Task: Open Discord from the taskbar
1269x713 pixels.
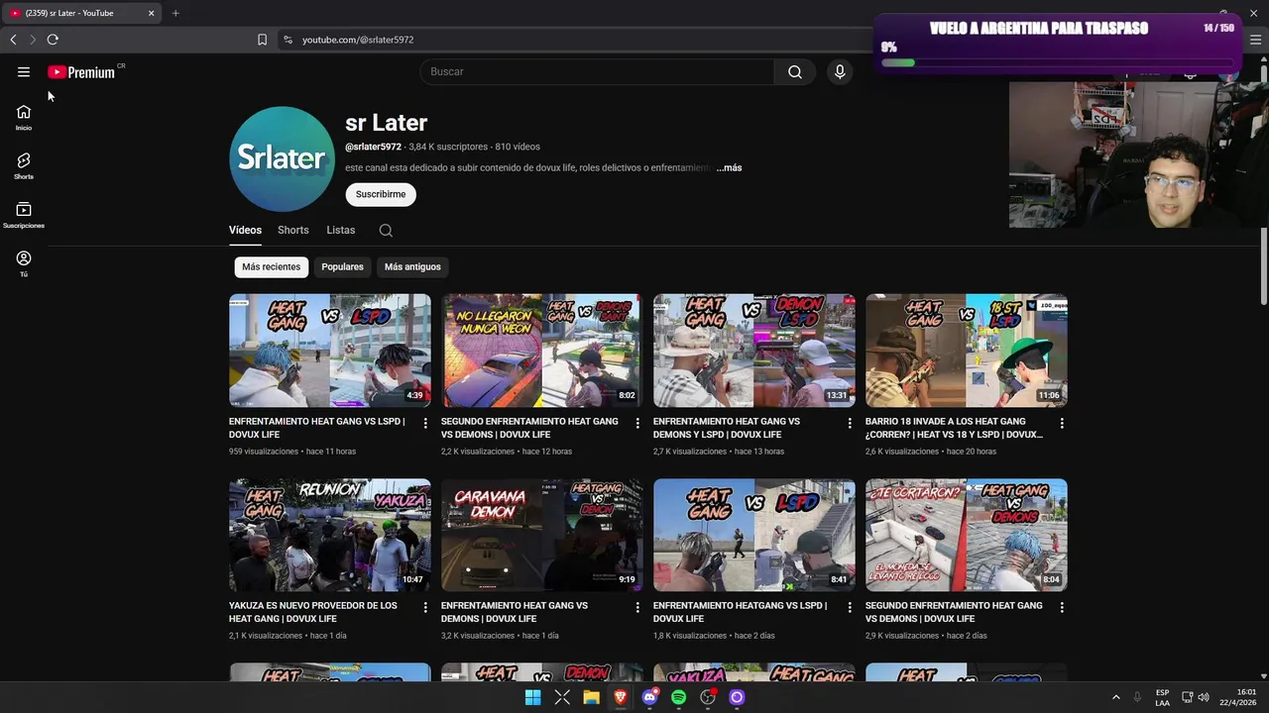Action: tap(649, 697)
